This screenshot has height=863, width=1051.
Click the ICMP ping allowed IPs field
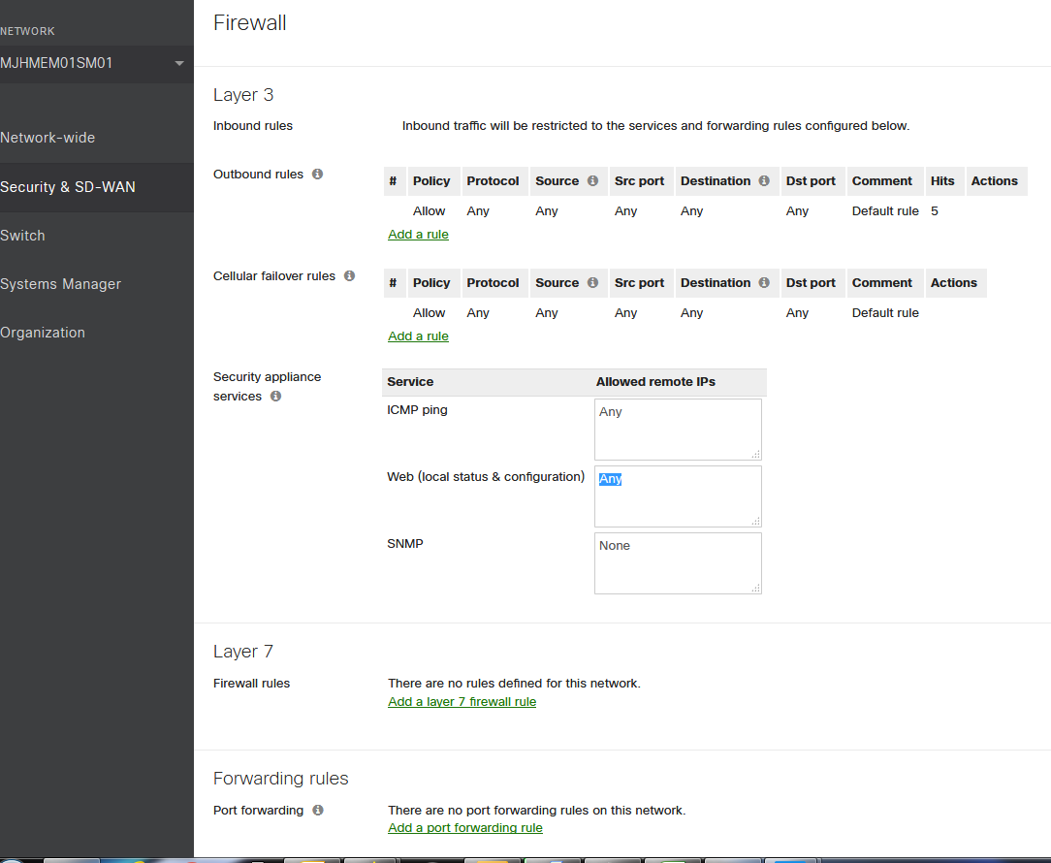pos(677,429)
